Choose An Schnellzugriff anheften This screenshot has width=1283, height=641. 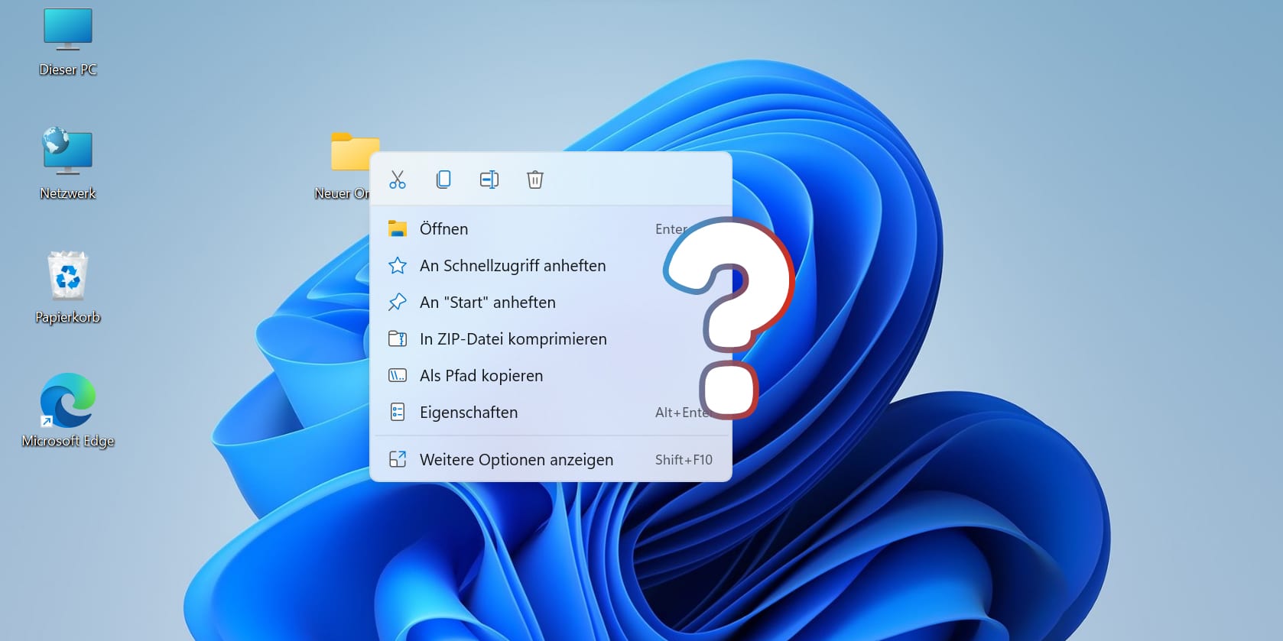pos(512,266)
